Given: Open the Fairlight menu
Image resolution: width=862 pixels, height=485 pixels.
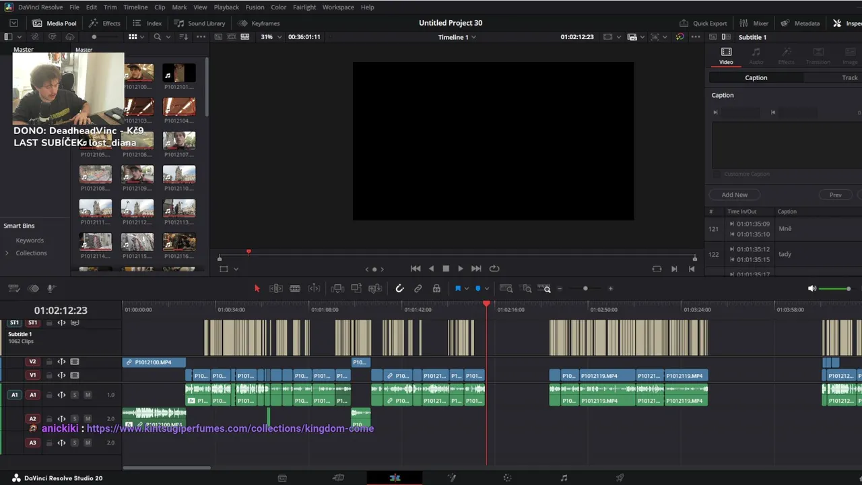Looking at the screenshot, I should click(x=304, y=7).
